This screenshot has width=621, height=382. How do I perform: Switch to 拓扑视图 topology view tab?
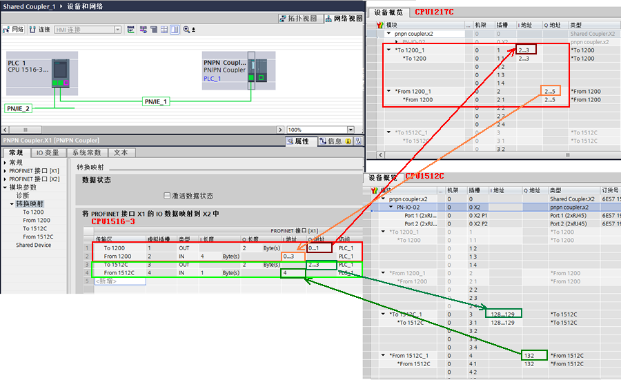301,19
